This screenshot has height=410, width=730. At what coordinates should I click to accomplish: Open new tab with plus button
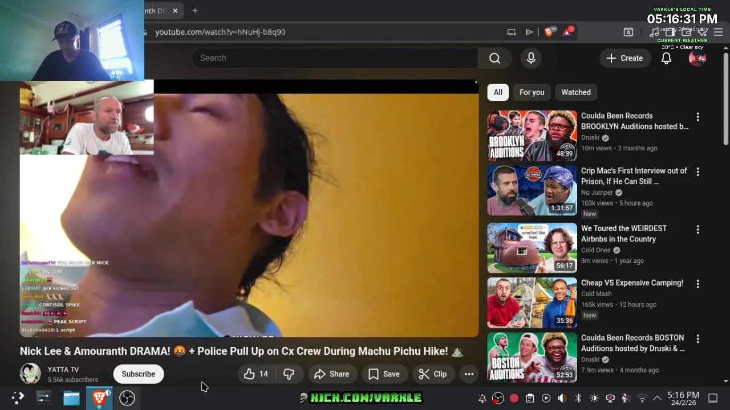coord(195,10)
